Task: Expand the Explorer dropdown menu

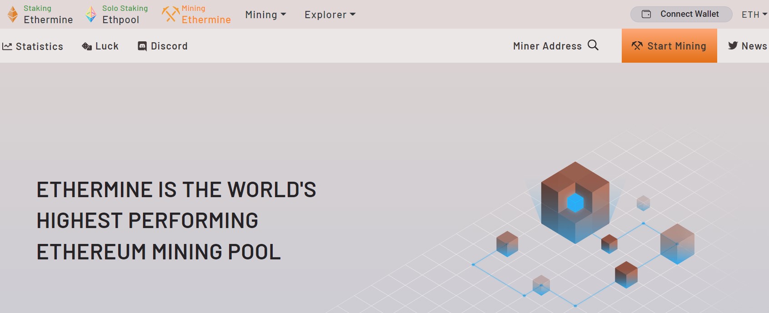Action: point(330,15)
